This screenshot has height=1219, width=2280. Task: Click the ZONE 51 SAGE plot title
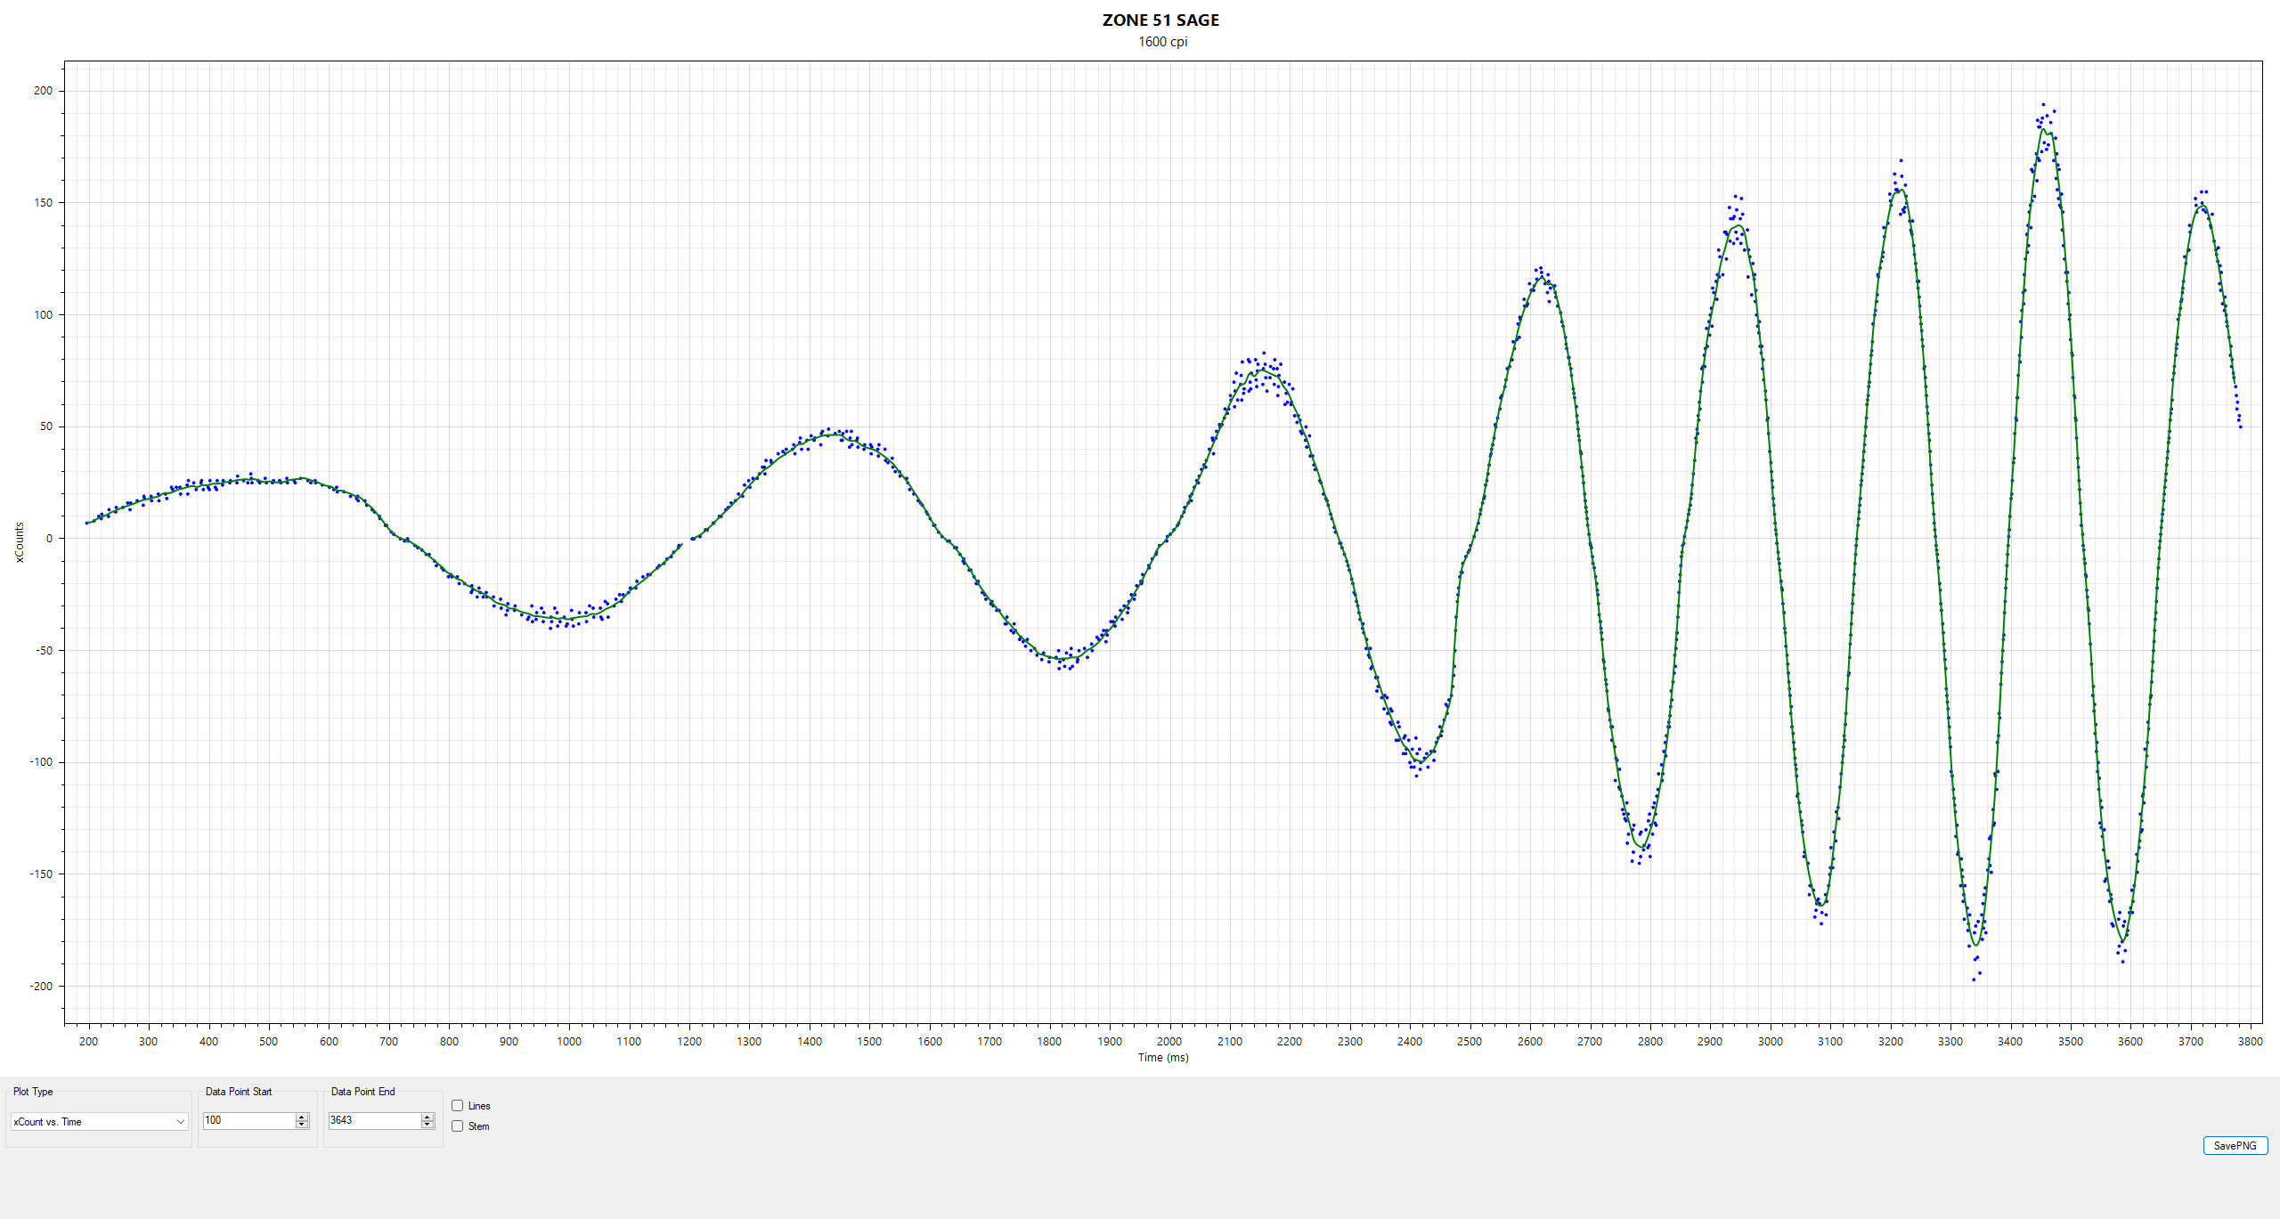(1160, 20)
